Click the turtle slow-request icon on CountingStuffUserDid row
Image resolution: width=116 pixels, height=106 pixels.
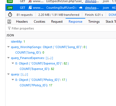tap(81, 8)
